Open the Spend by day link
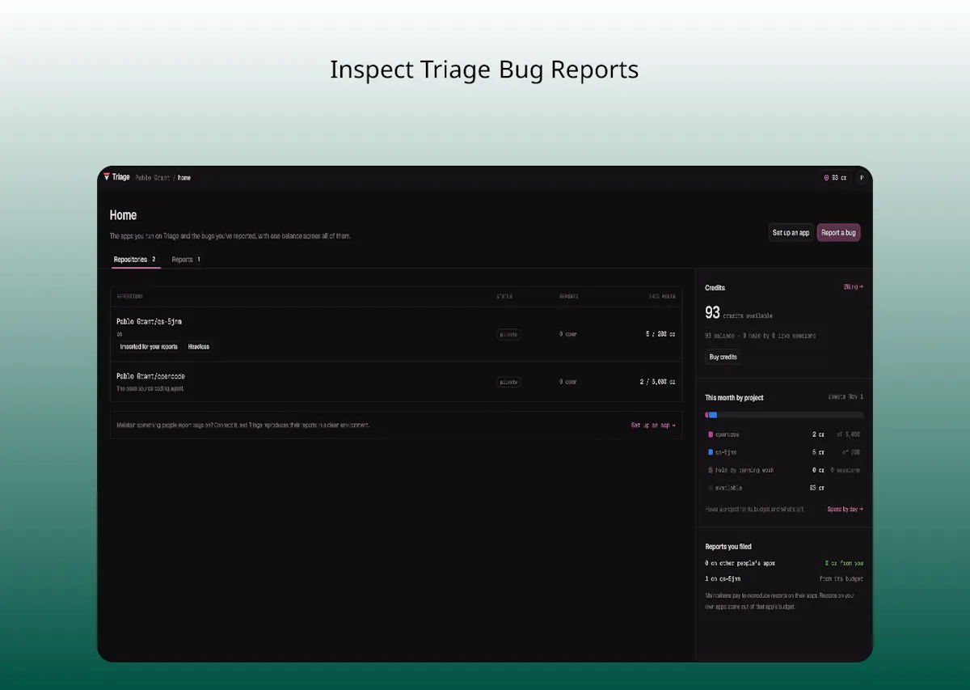 [845, 509]
